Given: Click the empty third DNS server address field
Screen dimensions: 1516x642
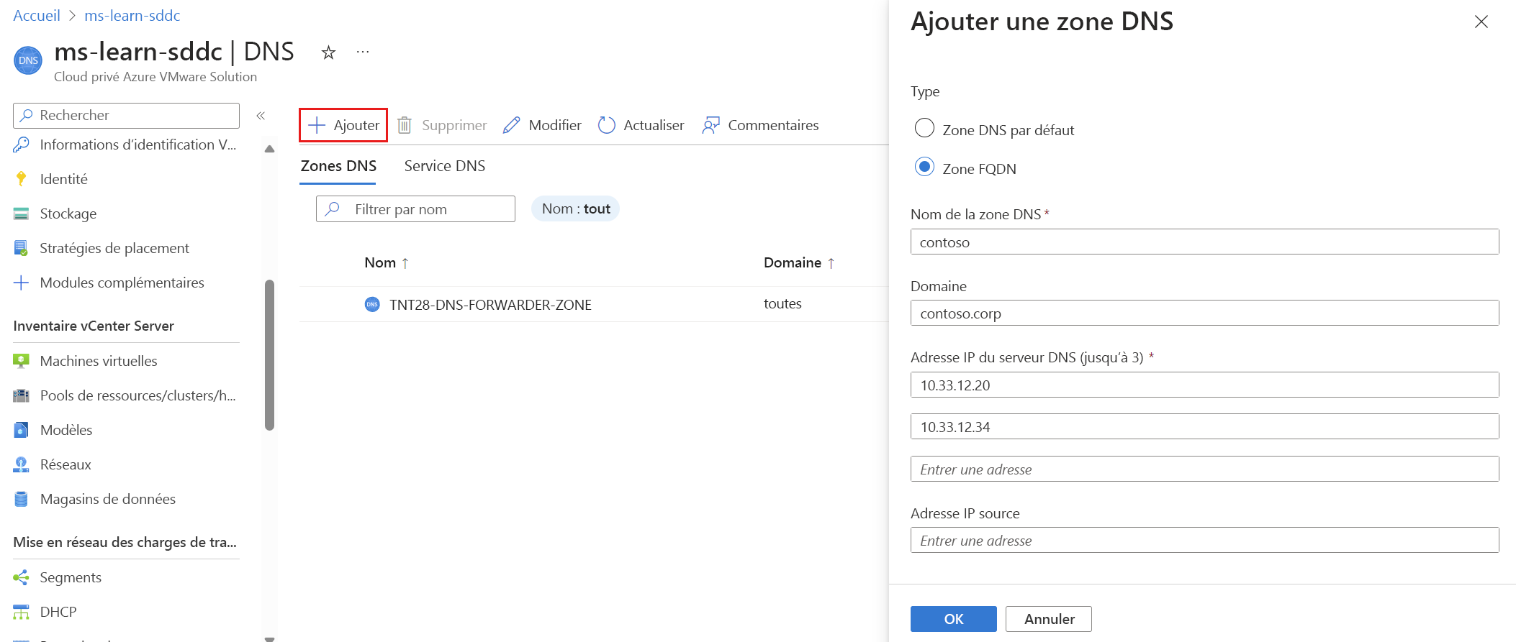Looking at the screenshot, I should point(1204,469).
